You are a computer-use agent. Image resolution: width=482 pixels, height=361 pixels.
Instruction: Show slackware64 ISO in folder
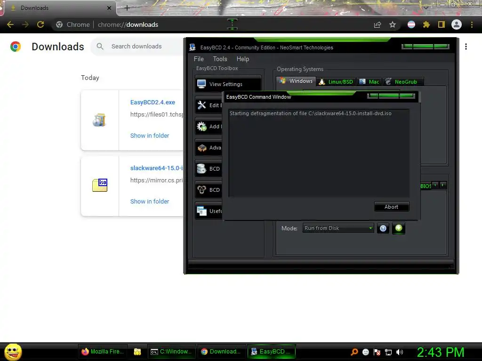pos(150,201)
